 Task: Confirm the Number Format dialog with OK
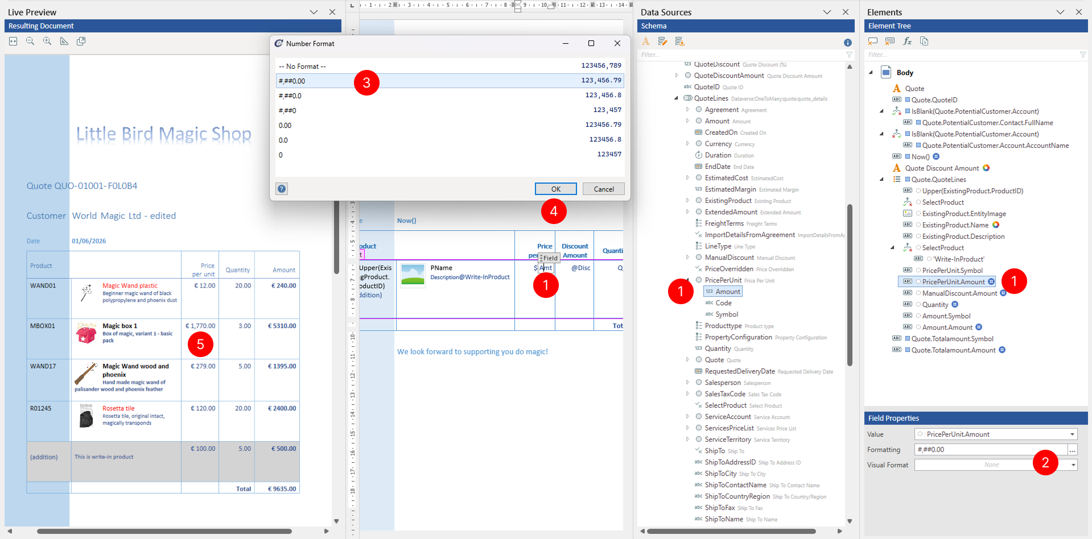[556, 189]
